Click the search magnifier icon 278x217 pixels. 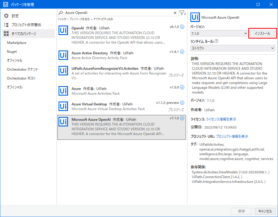pos(61,13)
